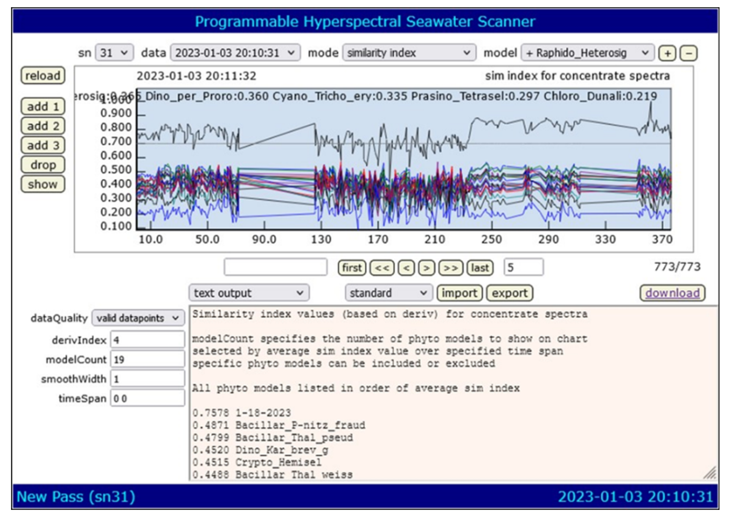This screenshot has width=729, height=519.
Task: Click the plus button next to model
Action: [667, 53]
